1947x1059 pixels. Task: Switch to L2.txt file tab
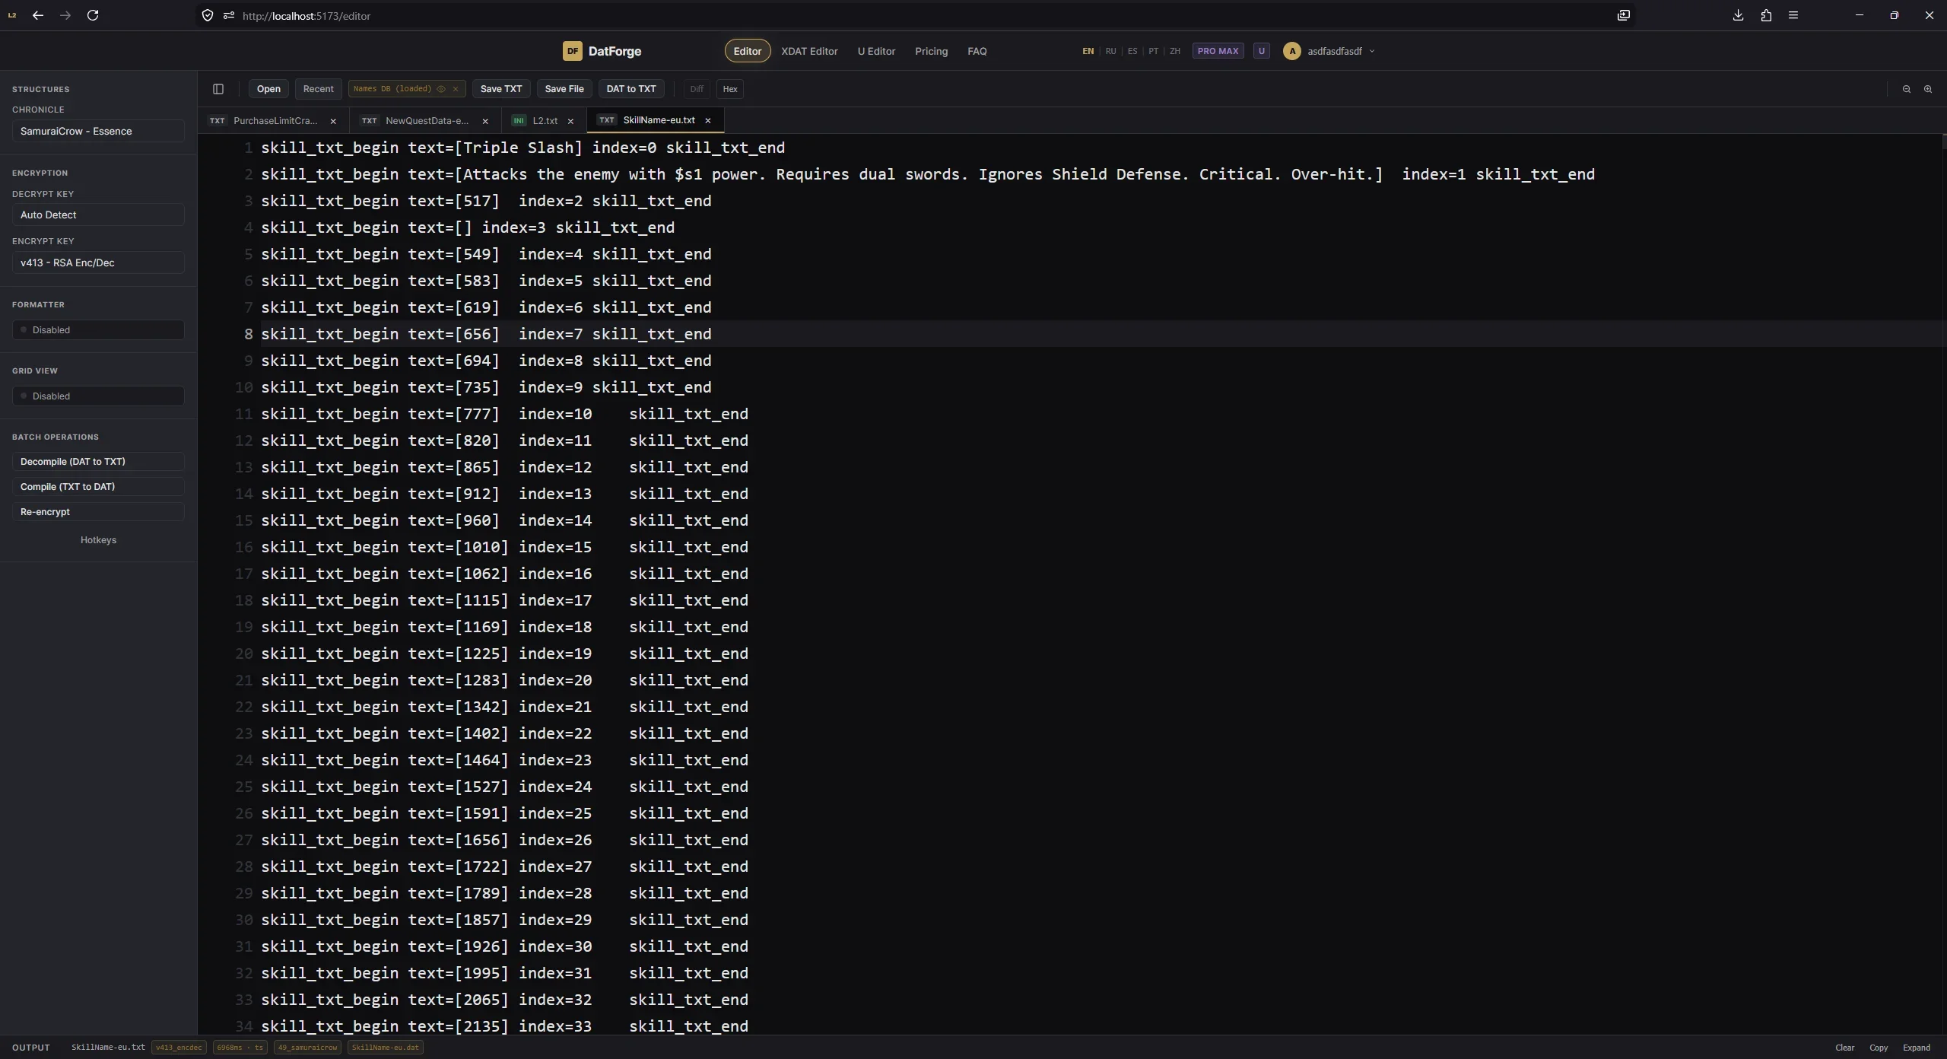click(x=545, y=121)
